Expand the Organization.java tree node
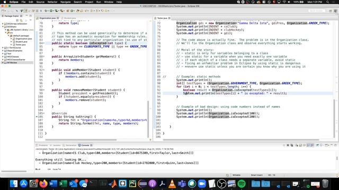The height and width of the screenshot is (190, 339). tap(11, 39)
